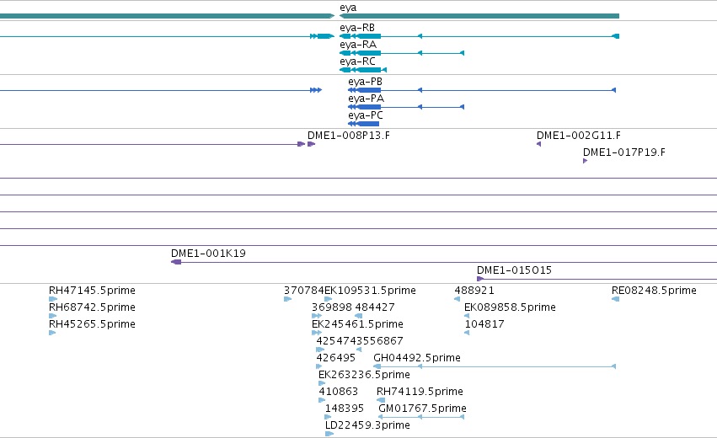Click the GM01767.5prime EST label
Viewport: 717px width, 438px height.
[422, 409]
